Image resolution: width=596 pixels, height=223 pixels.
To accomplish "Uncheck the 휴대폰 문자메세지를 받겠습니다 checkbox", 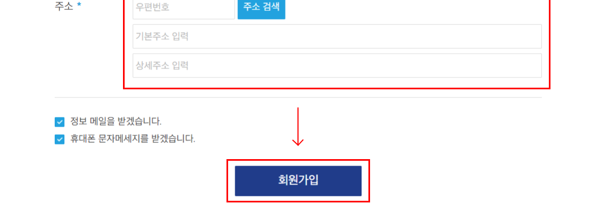I will [x=60, y=140].
